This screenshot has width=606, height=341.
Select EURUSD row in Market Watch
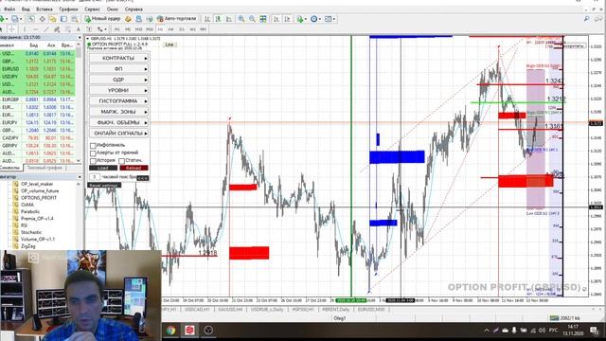tap(38, 69)
